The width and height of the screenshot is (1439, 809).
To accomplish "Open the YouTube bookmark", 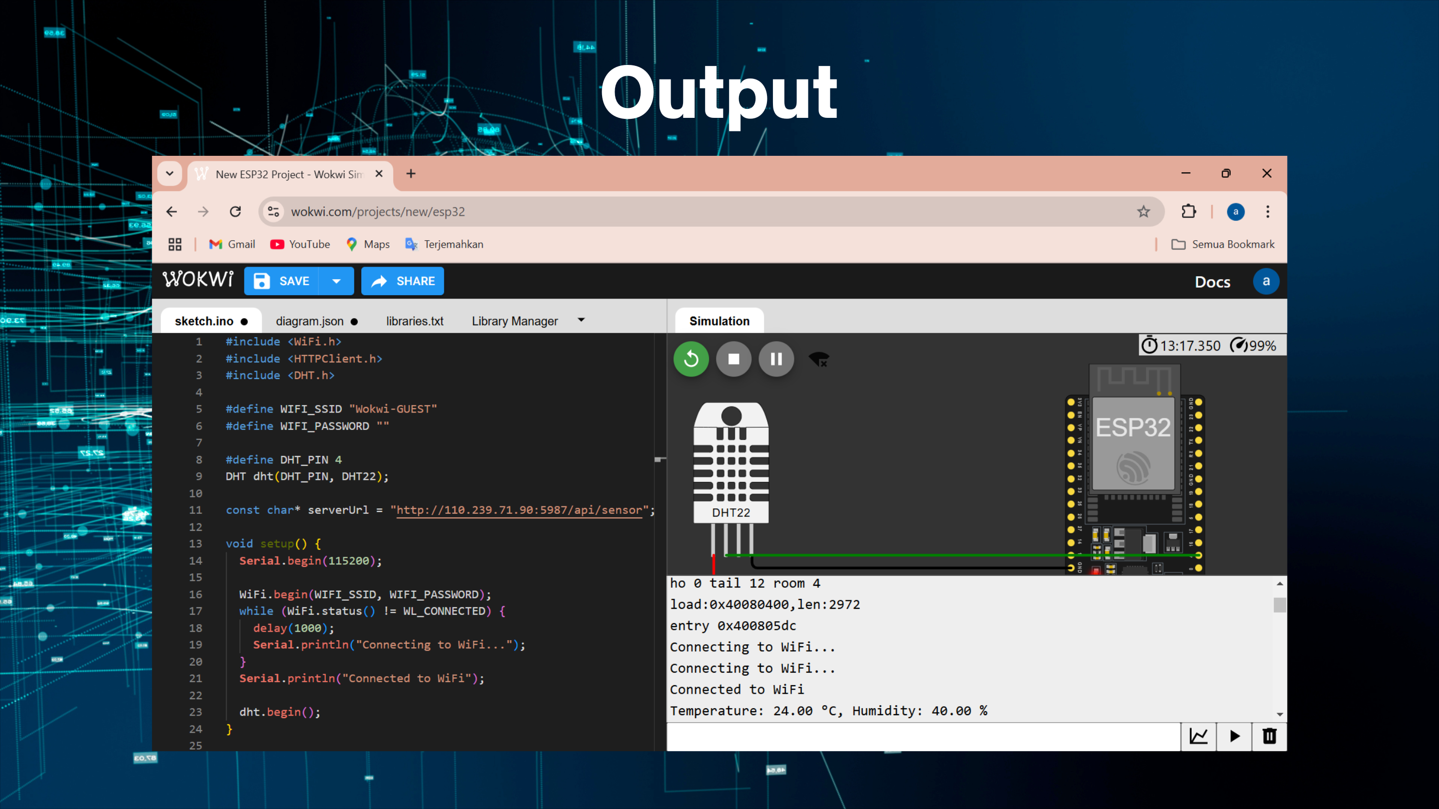I will point(300,244).
